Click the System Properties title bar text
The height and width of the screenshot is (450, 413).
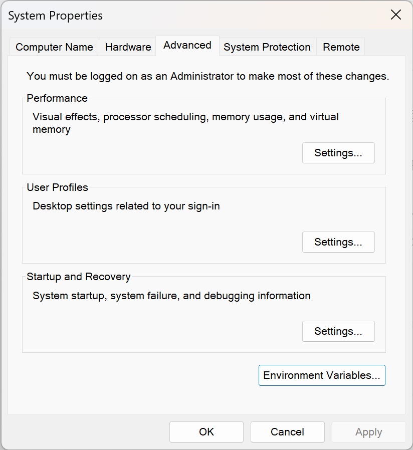point(55,16)
